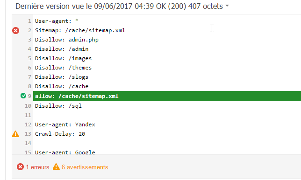
Task: Click the warning icon beside '6 avertissements'
Action: pyautogui.click(x=56, y=167)
